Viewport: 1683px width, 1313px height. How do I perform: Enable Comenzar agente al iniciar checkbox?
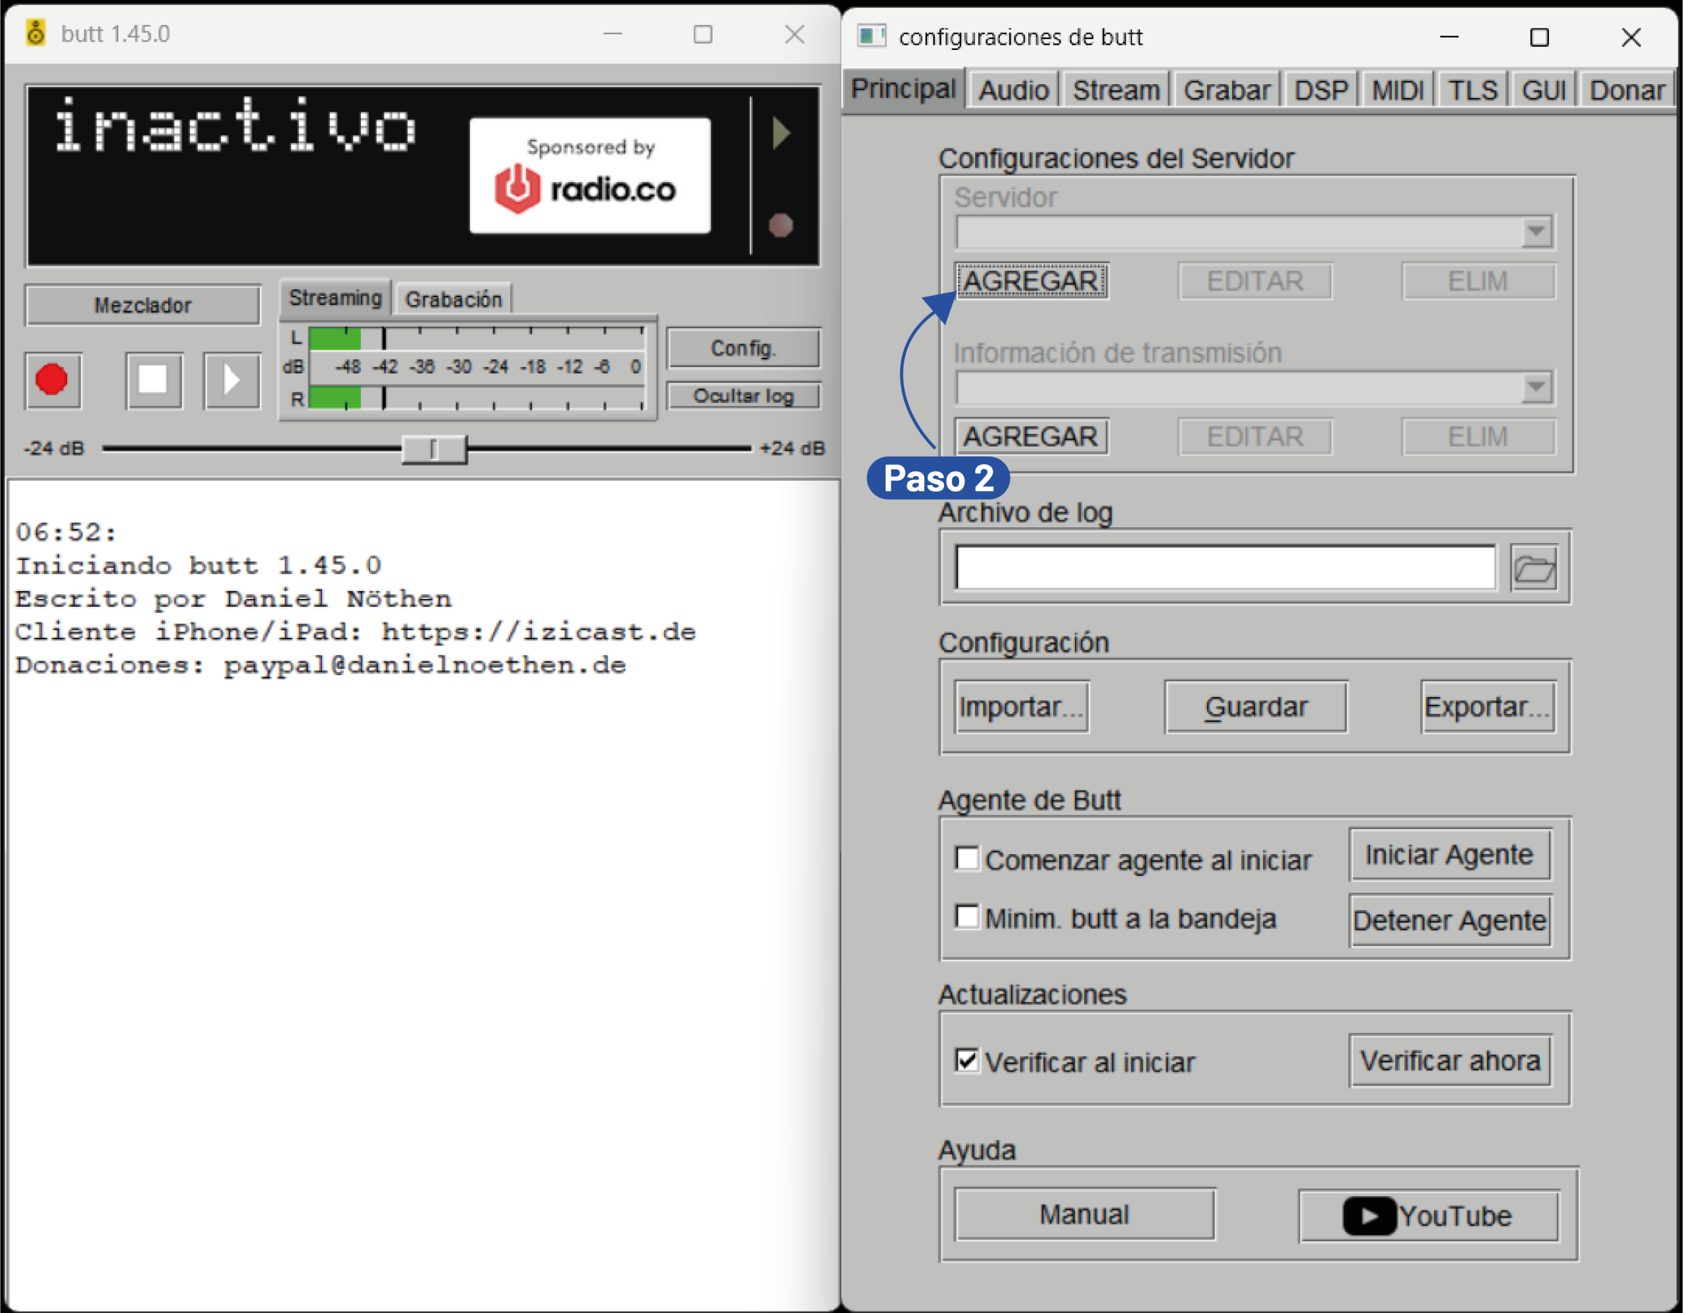click(x=966, y=859)
